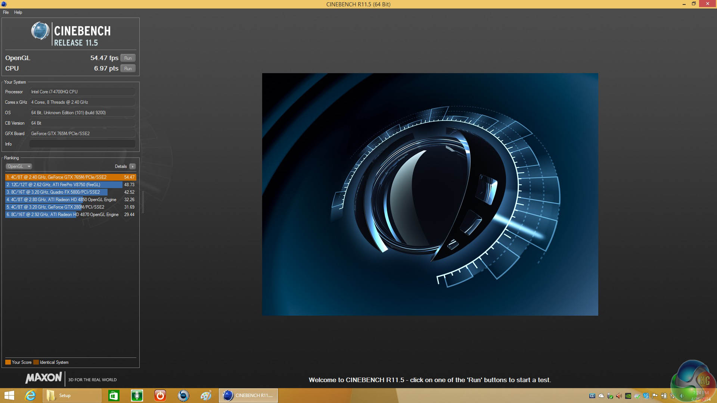Open the Action Center flag icon
This screenshot has width=717, height=403.
click(x=655, y=396)
